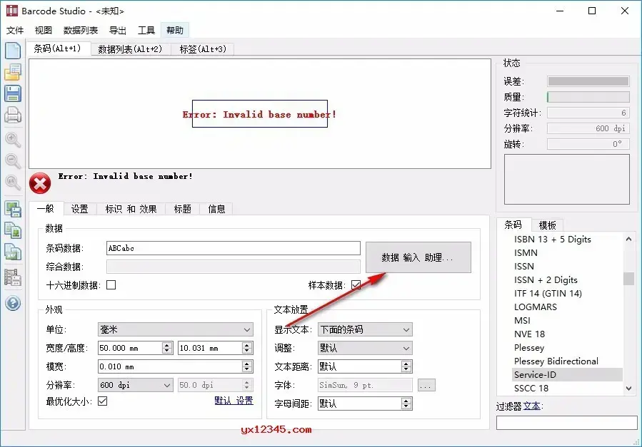Expand the 调整 alignment dropdown
Viewport: 642px width, 447px height.
coord(365,348)
